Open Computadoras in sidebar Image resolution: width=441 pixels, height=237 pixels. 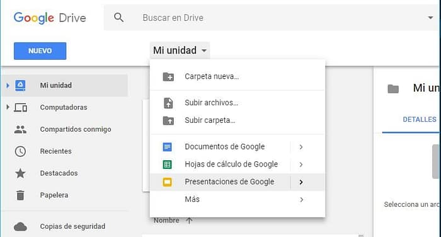click(64, 107)
